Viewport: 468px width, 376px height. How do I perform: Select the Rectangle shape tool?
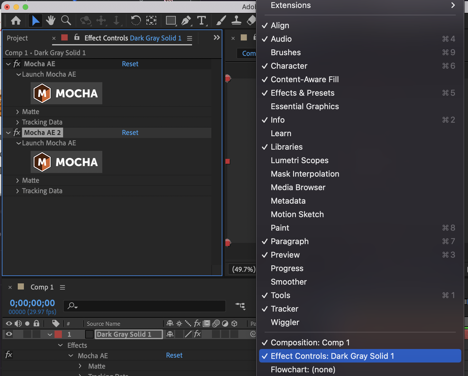(171, 21)
